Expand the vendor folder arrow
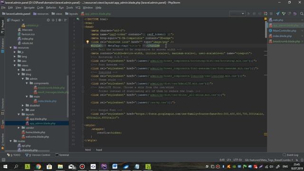This screenshot has height=171, width=304. click(19, 128)
